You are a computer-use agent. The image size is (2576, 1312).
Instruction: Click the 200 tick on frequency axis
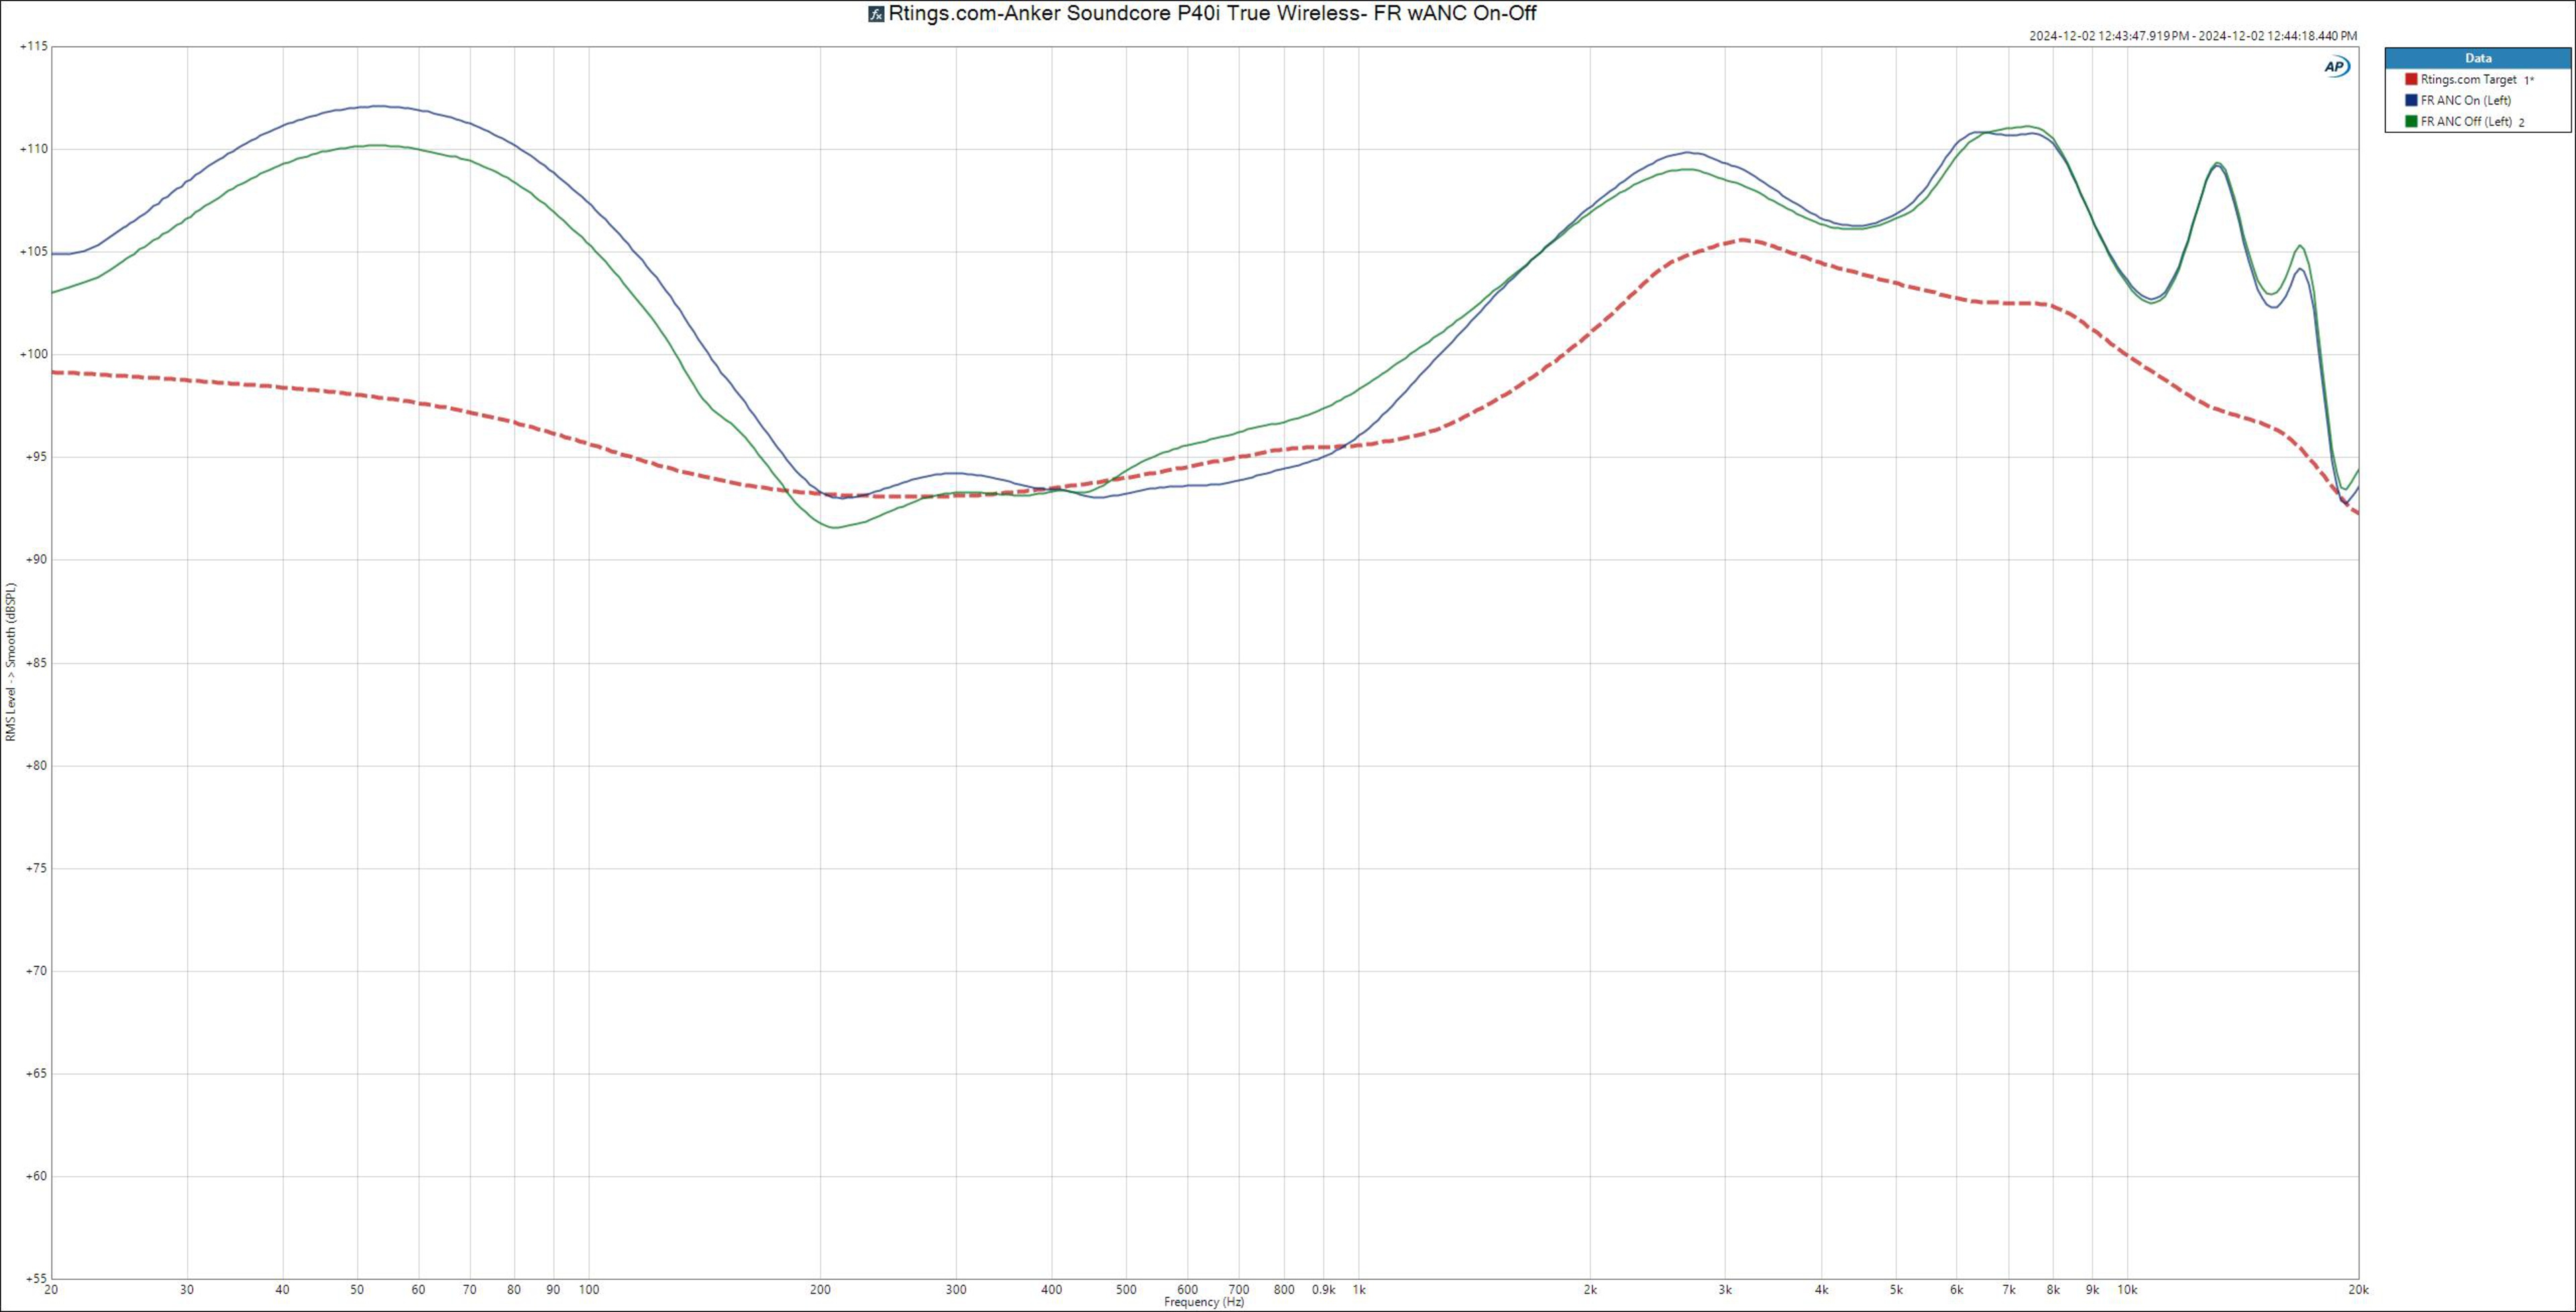[x=820, y=1290]
